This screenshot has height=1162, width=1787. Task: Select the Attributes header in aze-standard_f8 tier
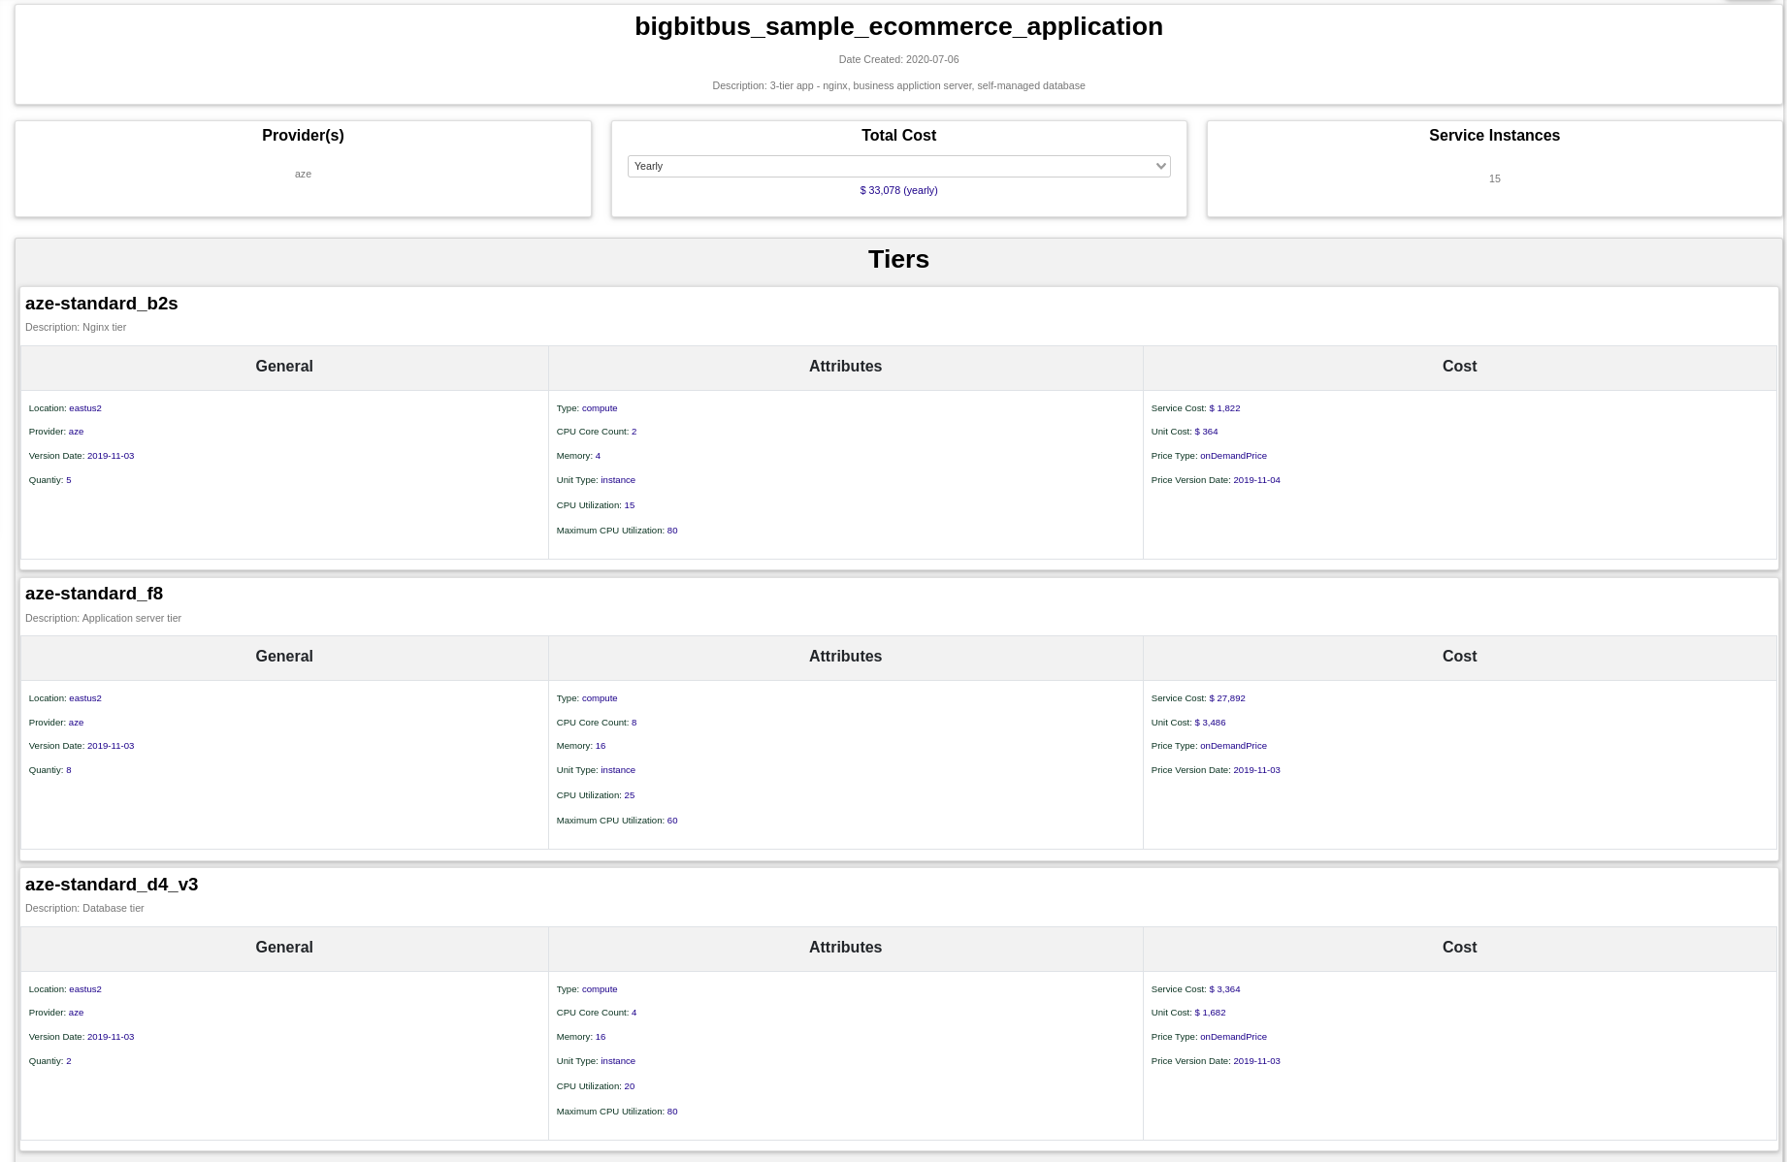[845, 657]
